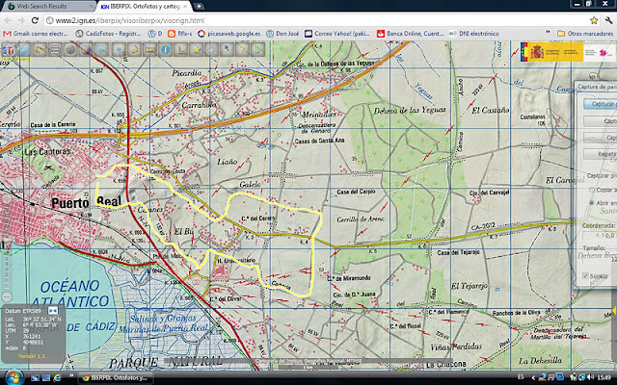Viewport: 617px width, 385px height.
Task: Open the picasaweb.google.es bookmark
Action: (229, 34)
